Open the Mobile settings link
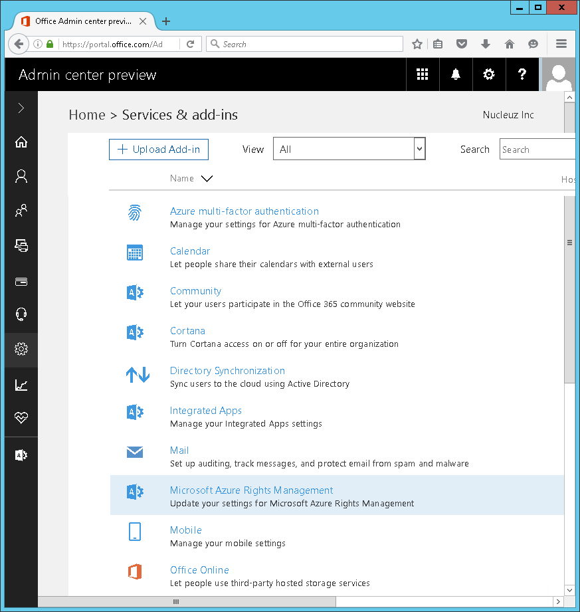The height and width of the screenshot is (612, 580). coord(186,530)
